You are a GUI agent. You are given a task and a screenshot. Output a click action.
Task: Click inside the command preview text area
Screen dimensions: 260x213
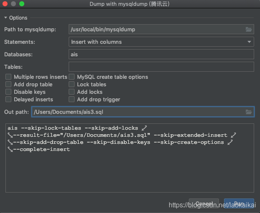coord(130,171)
